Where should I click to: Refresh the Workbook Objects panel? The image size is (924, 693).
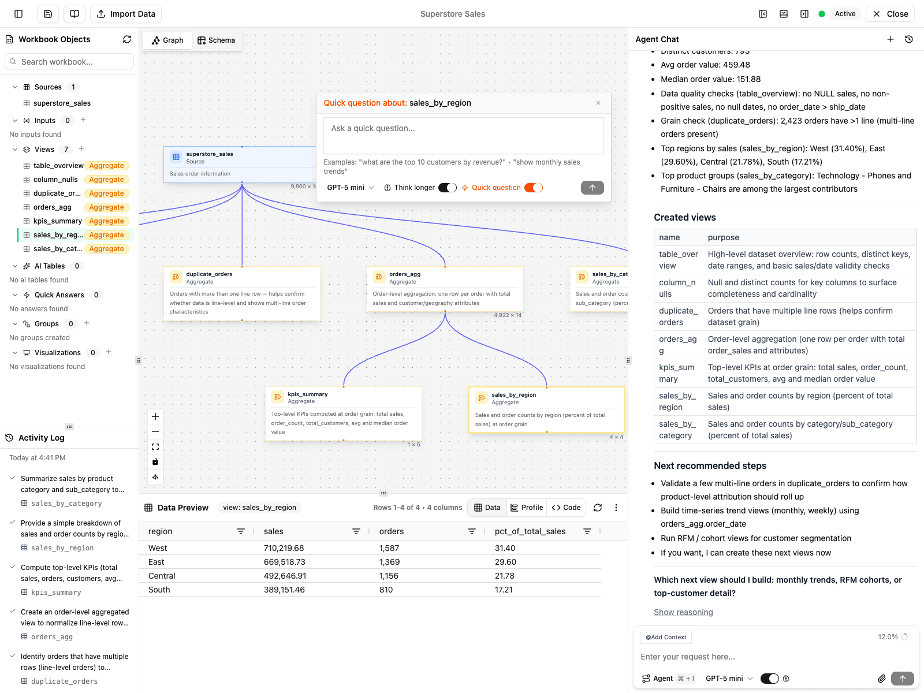tap(127, 39)
